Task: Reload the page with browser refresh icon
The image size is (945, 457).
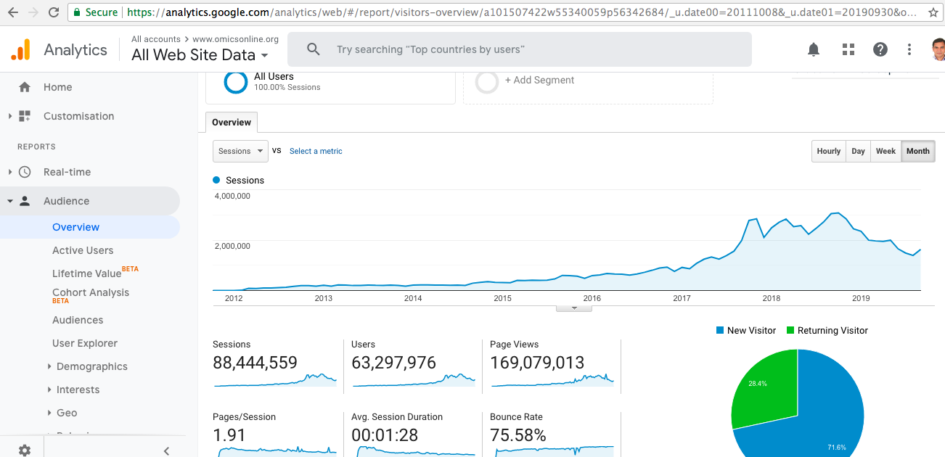Action: (54, 12)
